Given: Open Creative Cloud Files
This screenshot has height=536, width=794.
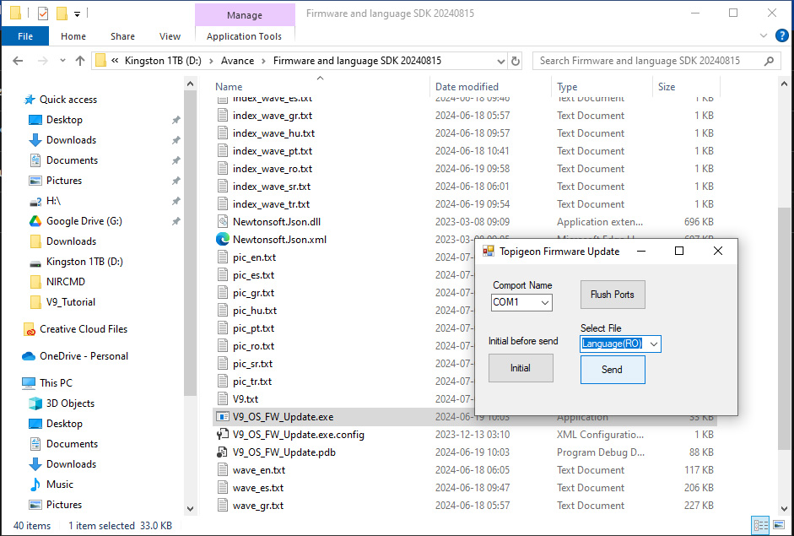Looking at the screenshot, I should point(84,329).
